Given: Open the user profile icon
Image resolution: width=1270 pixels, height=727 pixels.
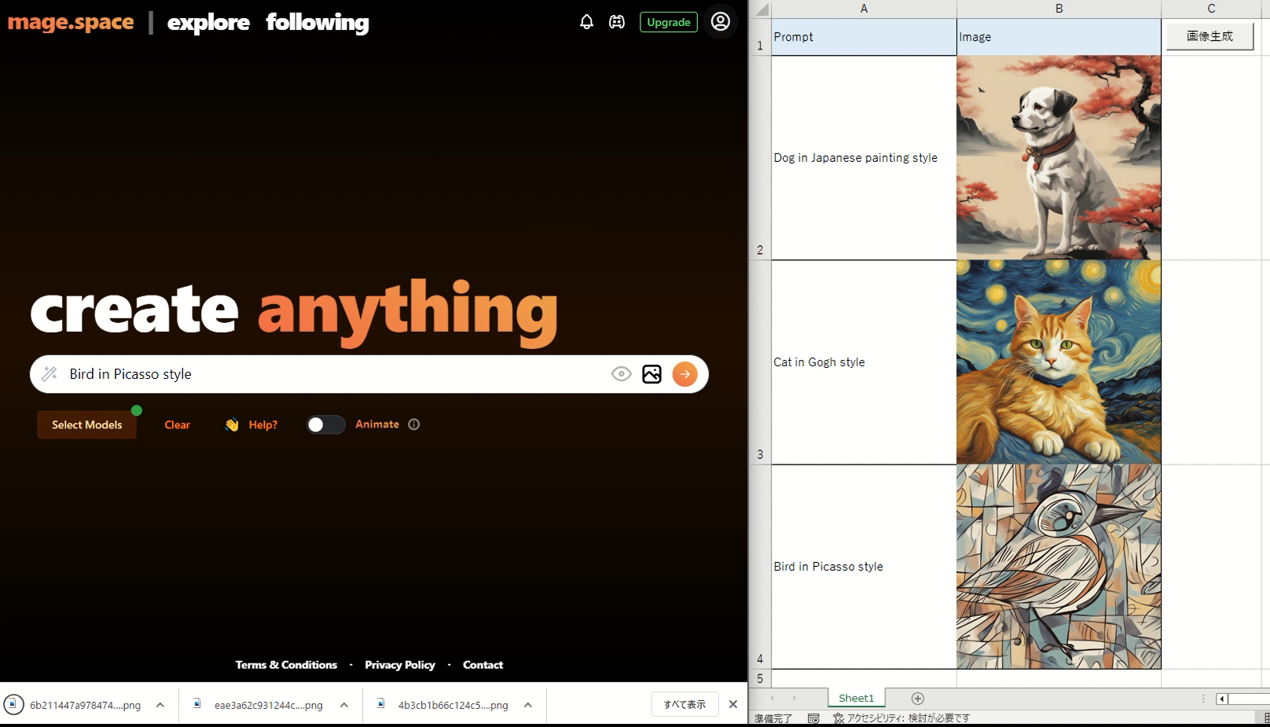Looking at the screenshot, I should click(720, 22).
